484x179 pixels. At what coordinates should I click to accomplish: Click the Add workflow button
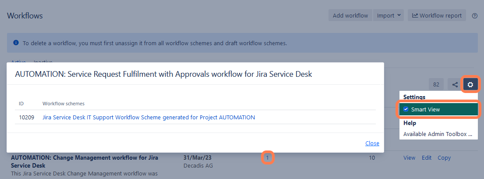click(350, 16)
